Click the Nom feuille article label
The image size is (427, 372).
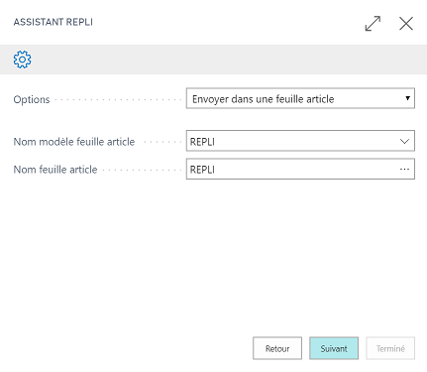coord(55,170)
